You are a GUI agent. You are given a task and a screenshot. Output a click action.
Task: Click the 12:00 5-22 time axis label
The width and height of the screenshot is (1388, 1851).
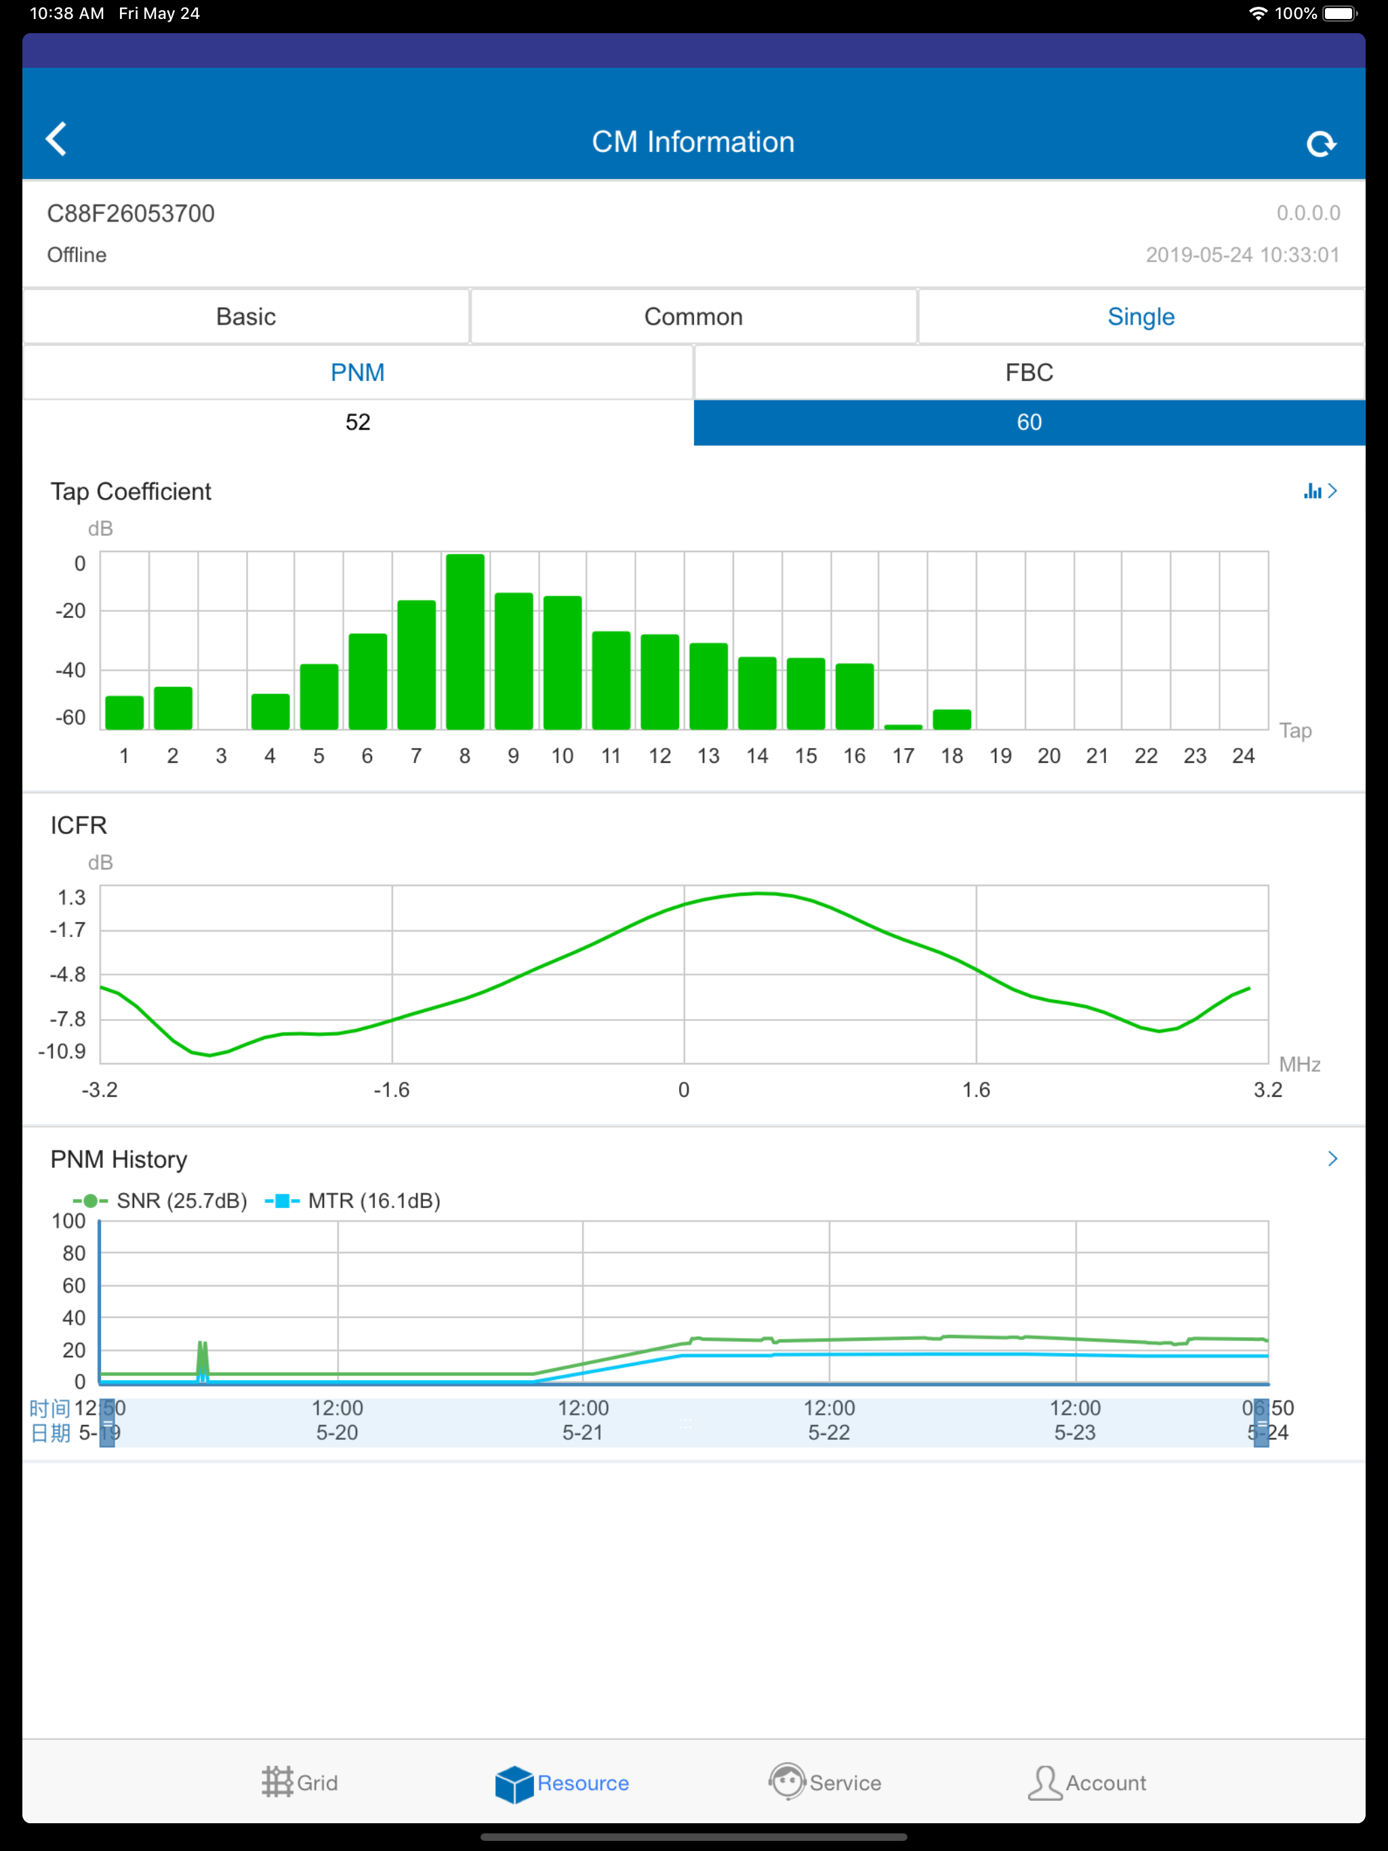tap(829, 1420)
